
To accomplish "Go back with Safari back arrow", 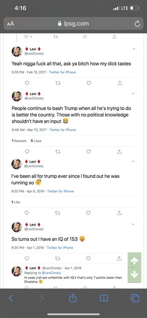I will coord(11,298).
